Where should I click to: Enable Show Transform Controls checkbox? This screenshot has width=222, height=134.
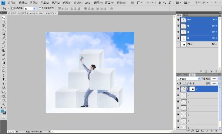coord(40,9)
